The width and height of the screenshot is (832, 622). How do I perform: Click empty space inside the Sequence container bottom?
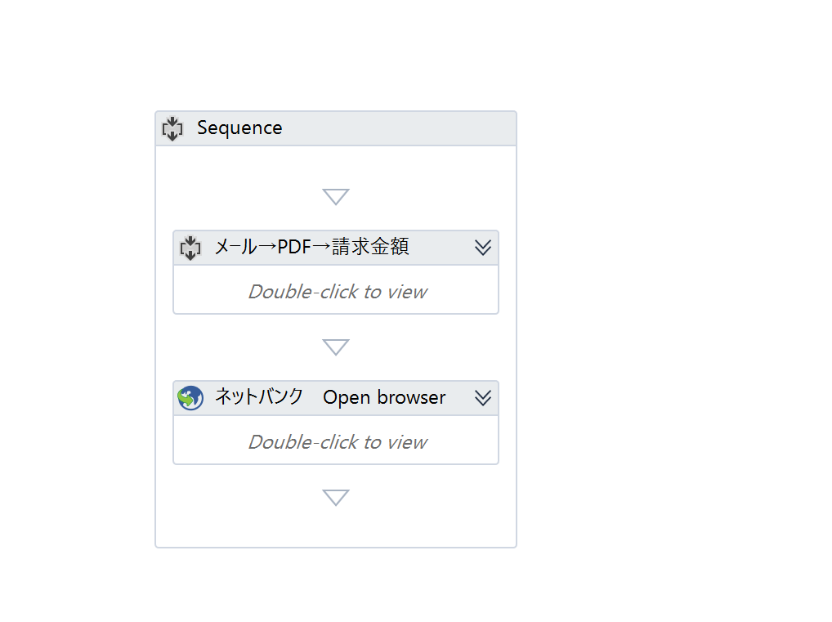[x=336, y=528]
